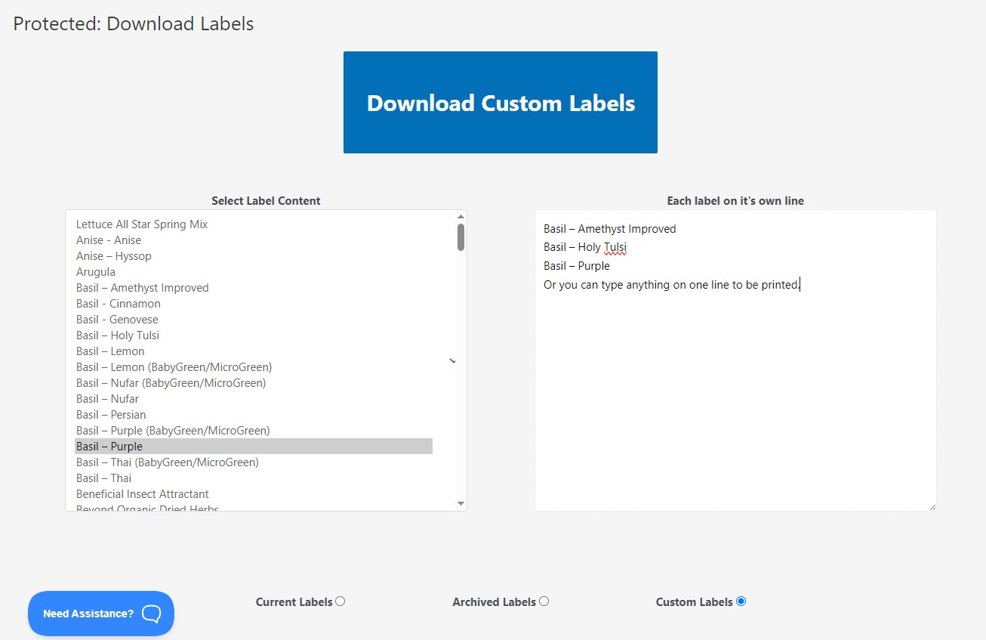
Task: Click the dropdown chevron beside the list
Action: 452,361
